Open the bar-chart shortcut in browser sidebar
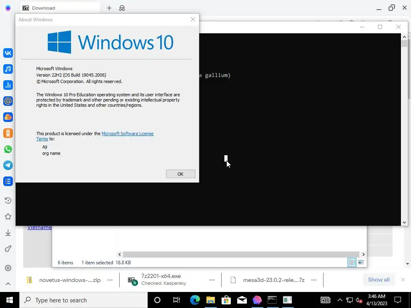Viewport: 411px width, 308px height. (8, 85)
